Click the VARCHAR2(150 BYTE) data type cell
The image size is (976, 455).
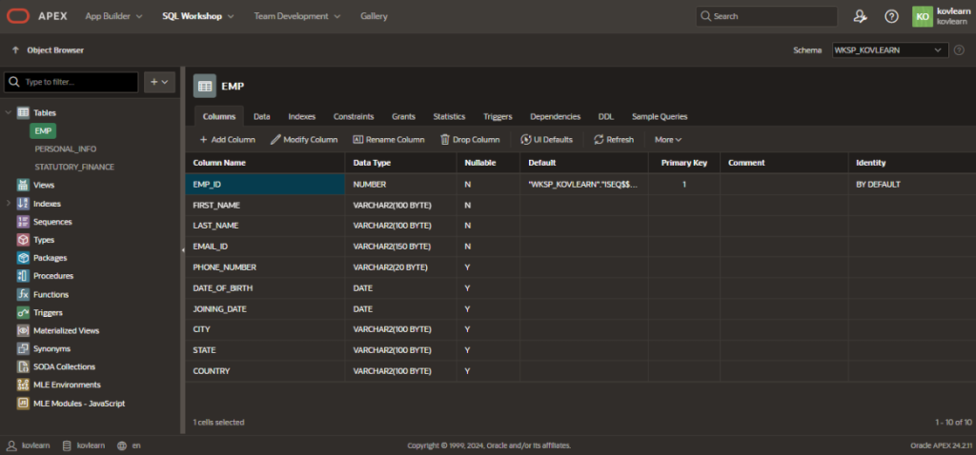401,247
